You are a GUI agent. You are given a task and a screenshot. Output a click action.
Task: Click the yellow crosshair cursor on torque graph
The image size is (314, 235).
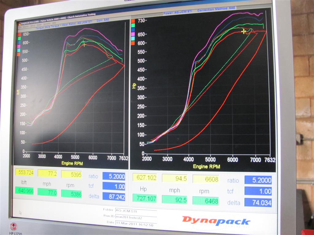(x=84, y=44)
